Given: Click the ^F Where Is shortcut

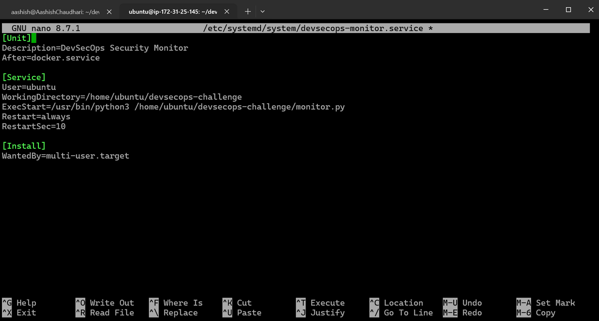Looking at the screenshot, I should (x=176, y=303).
